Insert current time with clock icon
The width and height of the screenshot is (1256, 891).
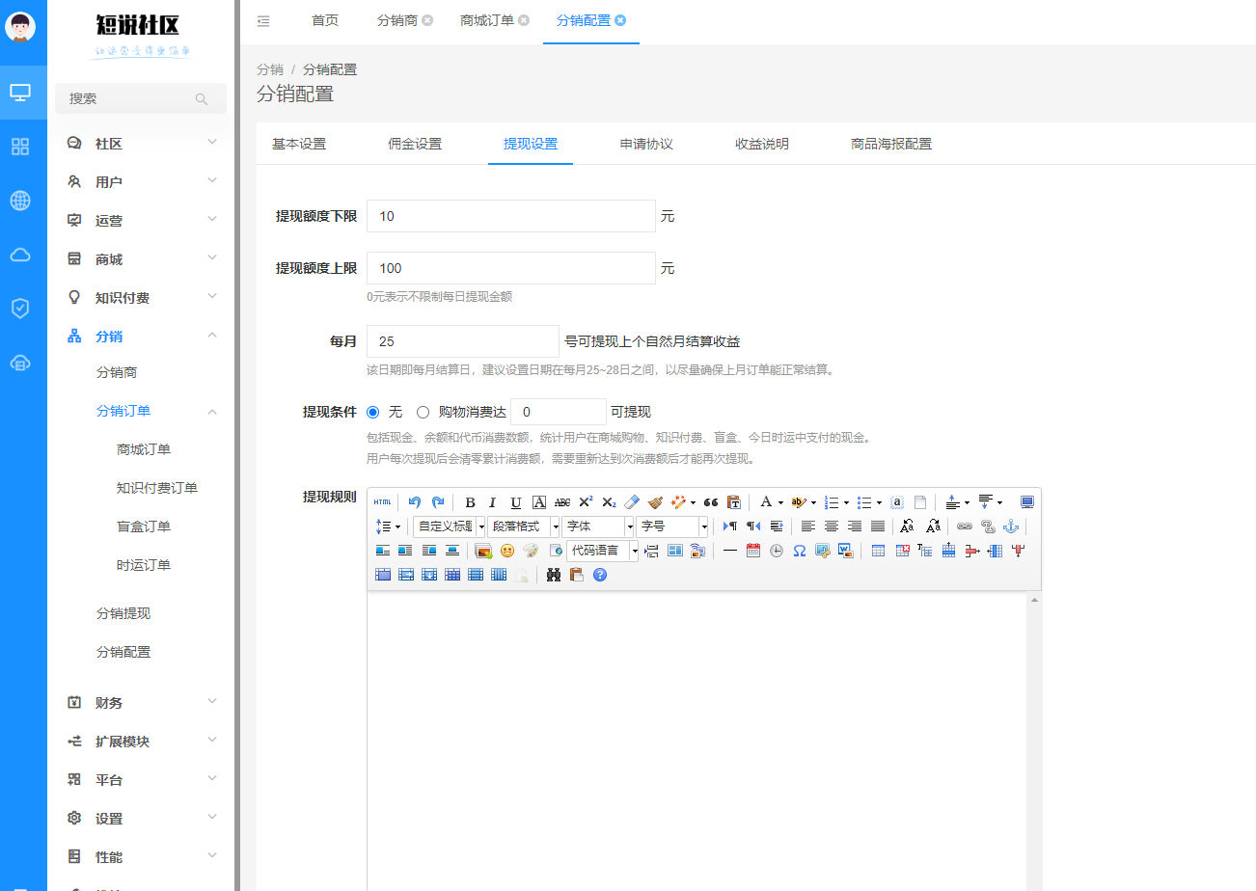click(x=777, y=551)
